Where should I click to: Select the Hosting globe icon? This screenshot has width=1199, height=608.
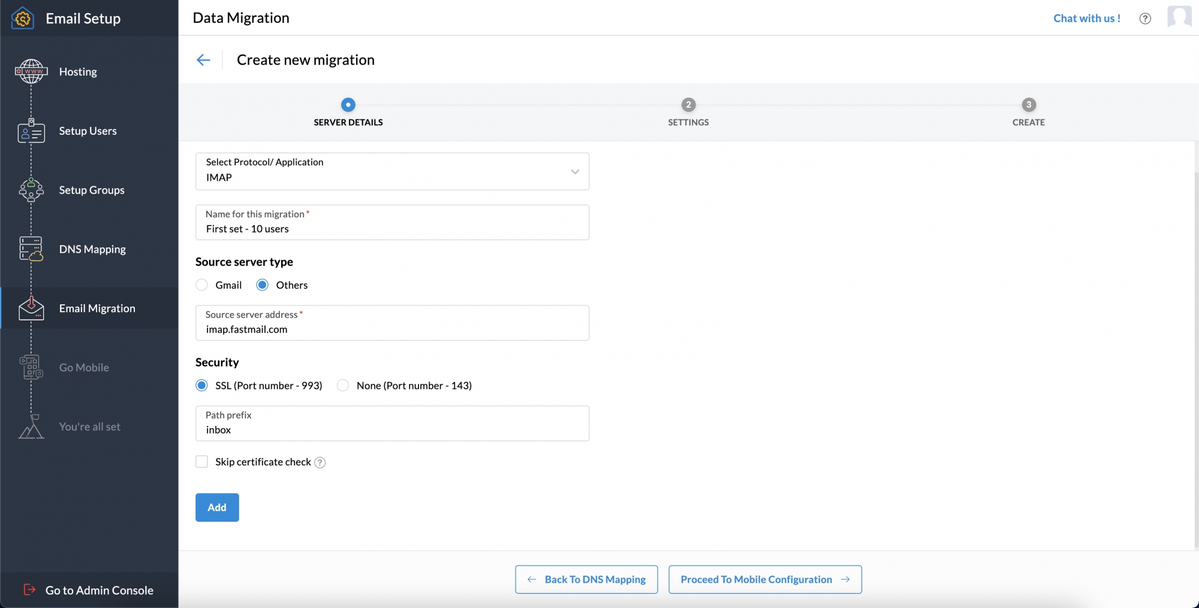(x=31, y=71)
